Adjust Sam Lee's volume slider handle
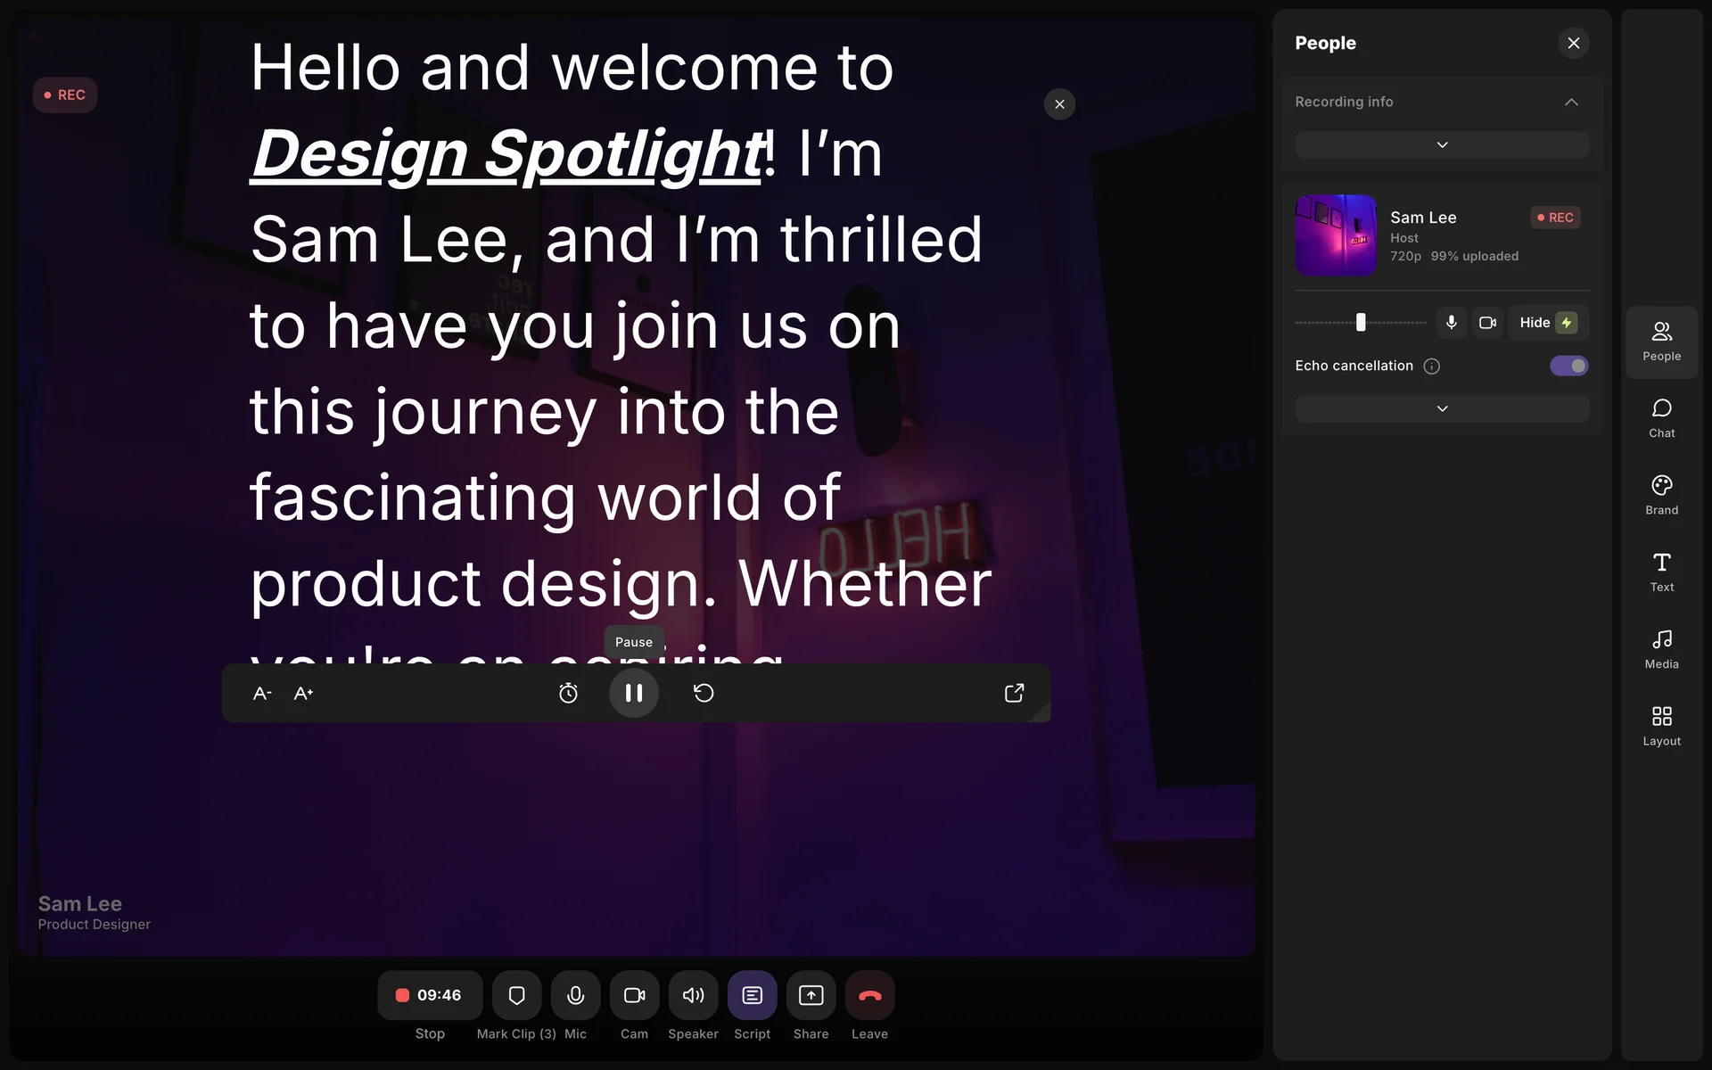Screen dimensions: 1712x1070 [x=1361, y=323]
